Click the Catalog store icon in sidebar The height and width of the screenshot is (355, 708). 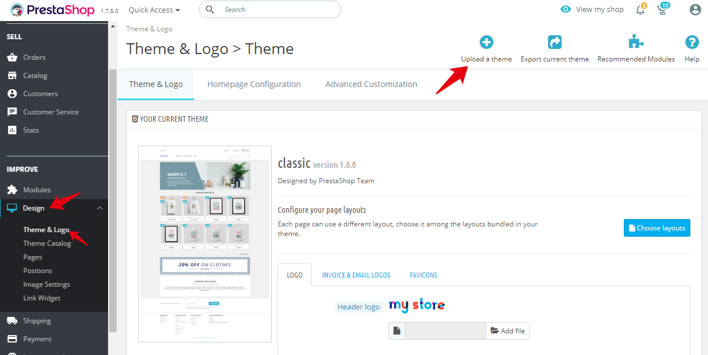pyautogui.click(x=12, y=76)
